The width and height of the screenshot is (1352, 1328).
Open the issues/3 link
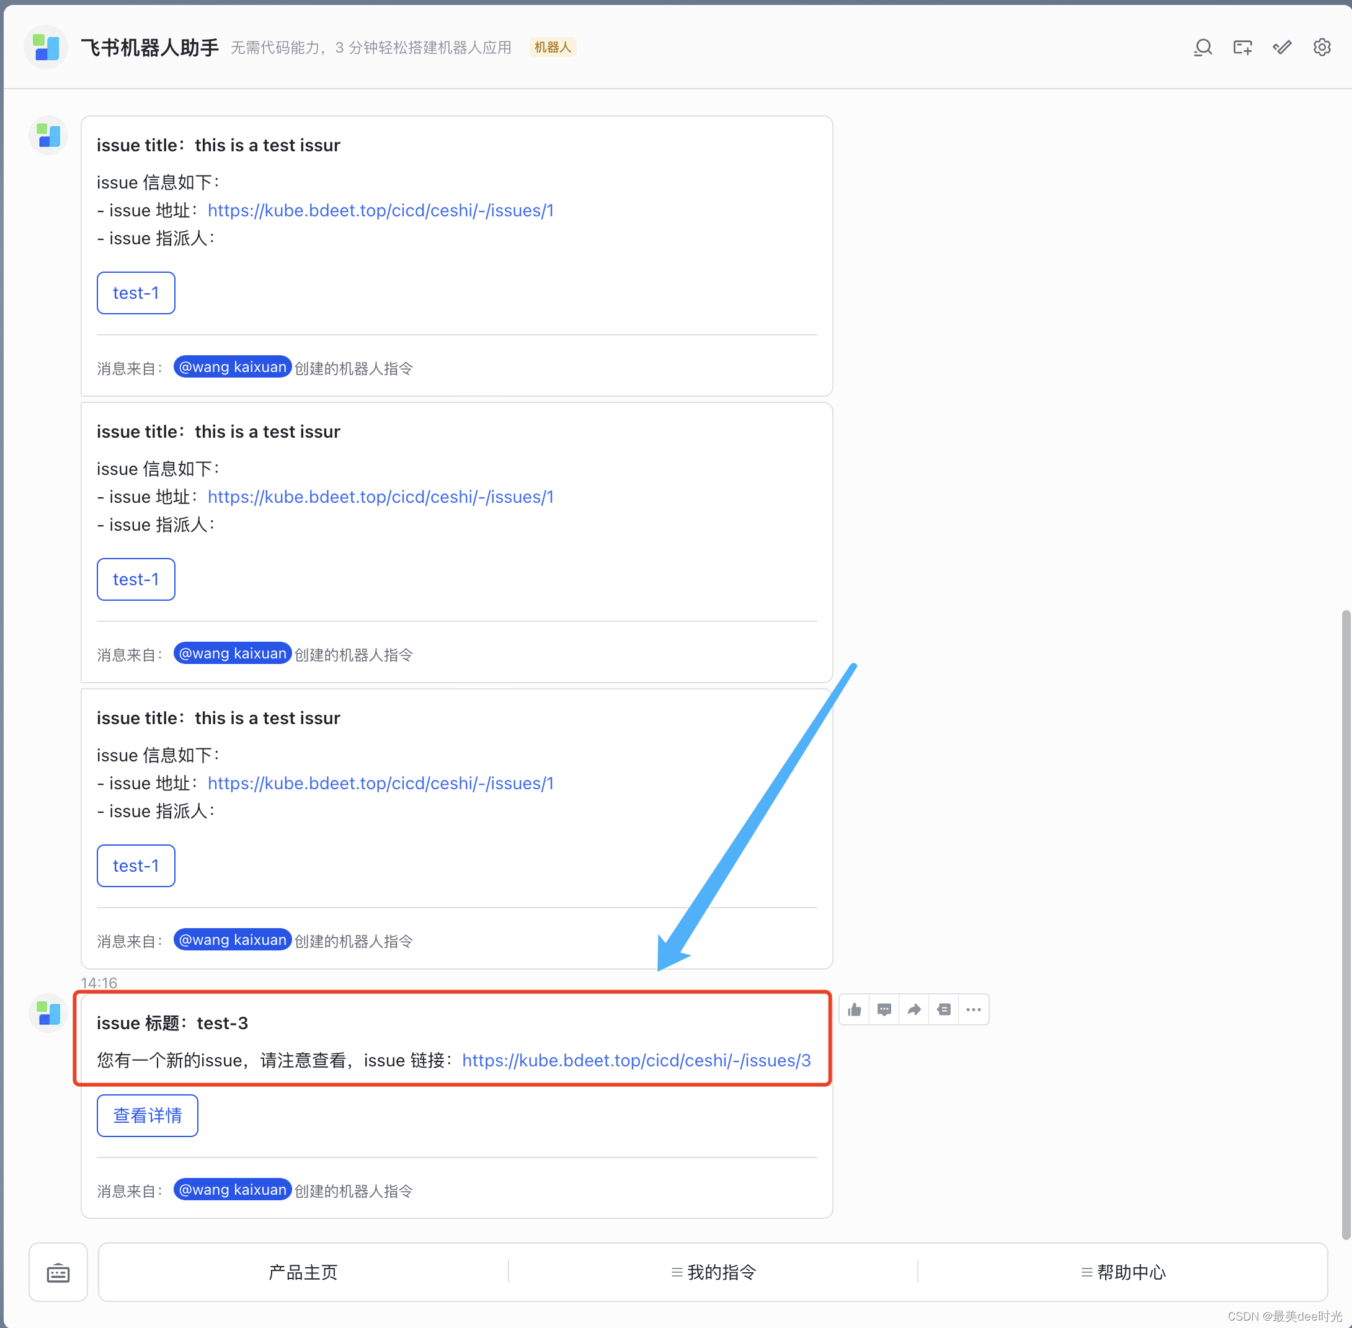636,1060
